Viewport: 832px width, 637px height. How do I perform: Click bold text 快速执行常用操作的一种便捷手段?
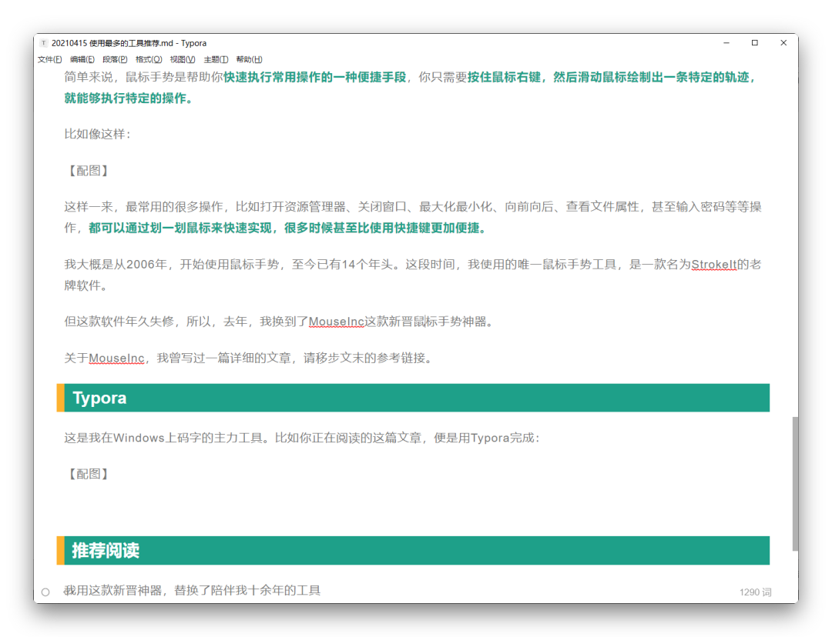pyautogui.click(x=314, y=78)
